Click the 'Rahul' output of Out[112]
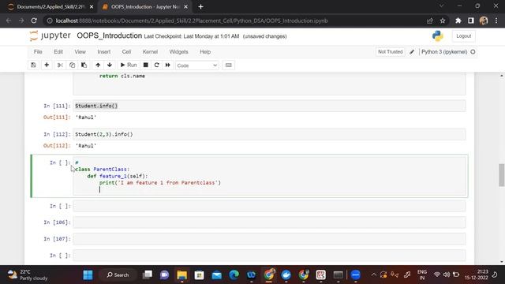This screenshot has height=284, width=505. coord(86,146)
